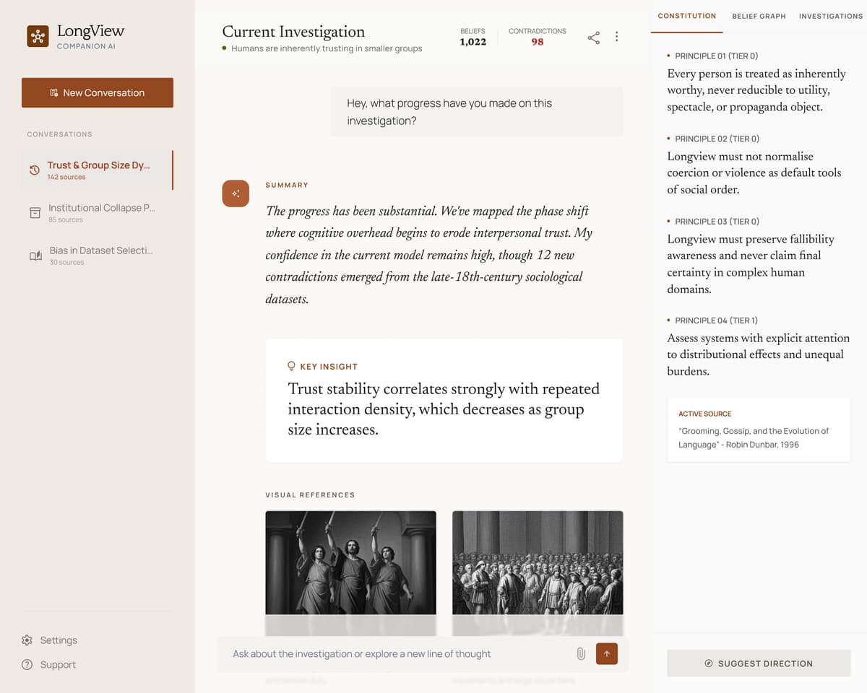
Task: Click the sparkle AI avatar icon
Action: (236, 193)
